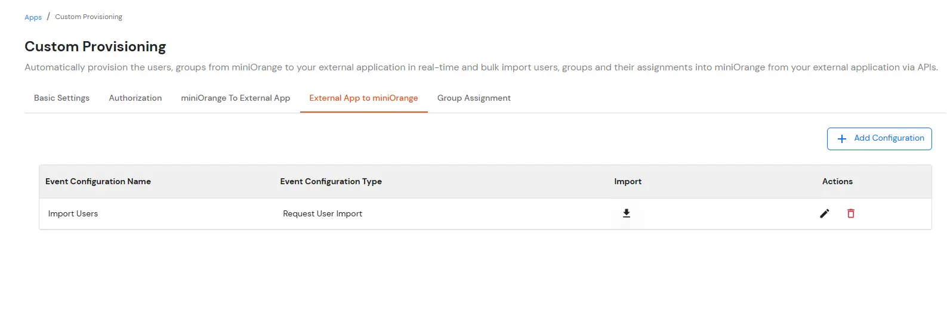The image size is (947, 335).
Task: Navigate to Apps via breadcrumb link
Action: coord(33,17)
